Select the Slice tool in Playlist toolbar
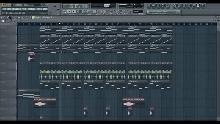 pyautogui.click(x=22, y=17)
